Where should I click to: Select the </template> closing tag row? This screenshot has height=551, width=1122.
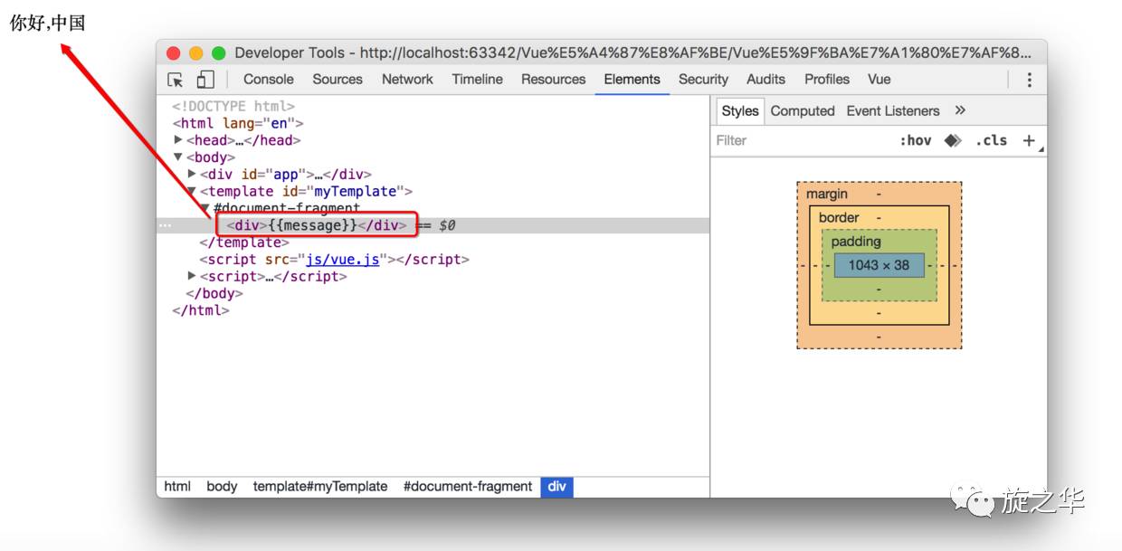point(244,242)
